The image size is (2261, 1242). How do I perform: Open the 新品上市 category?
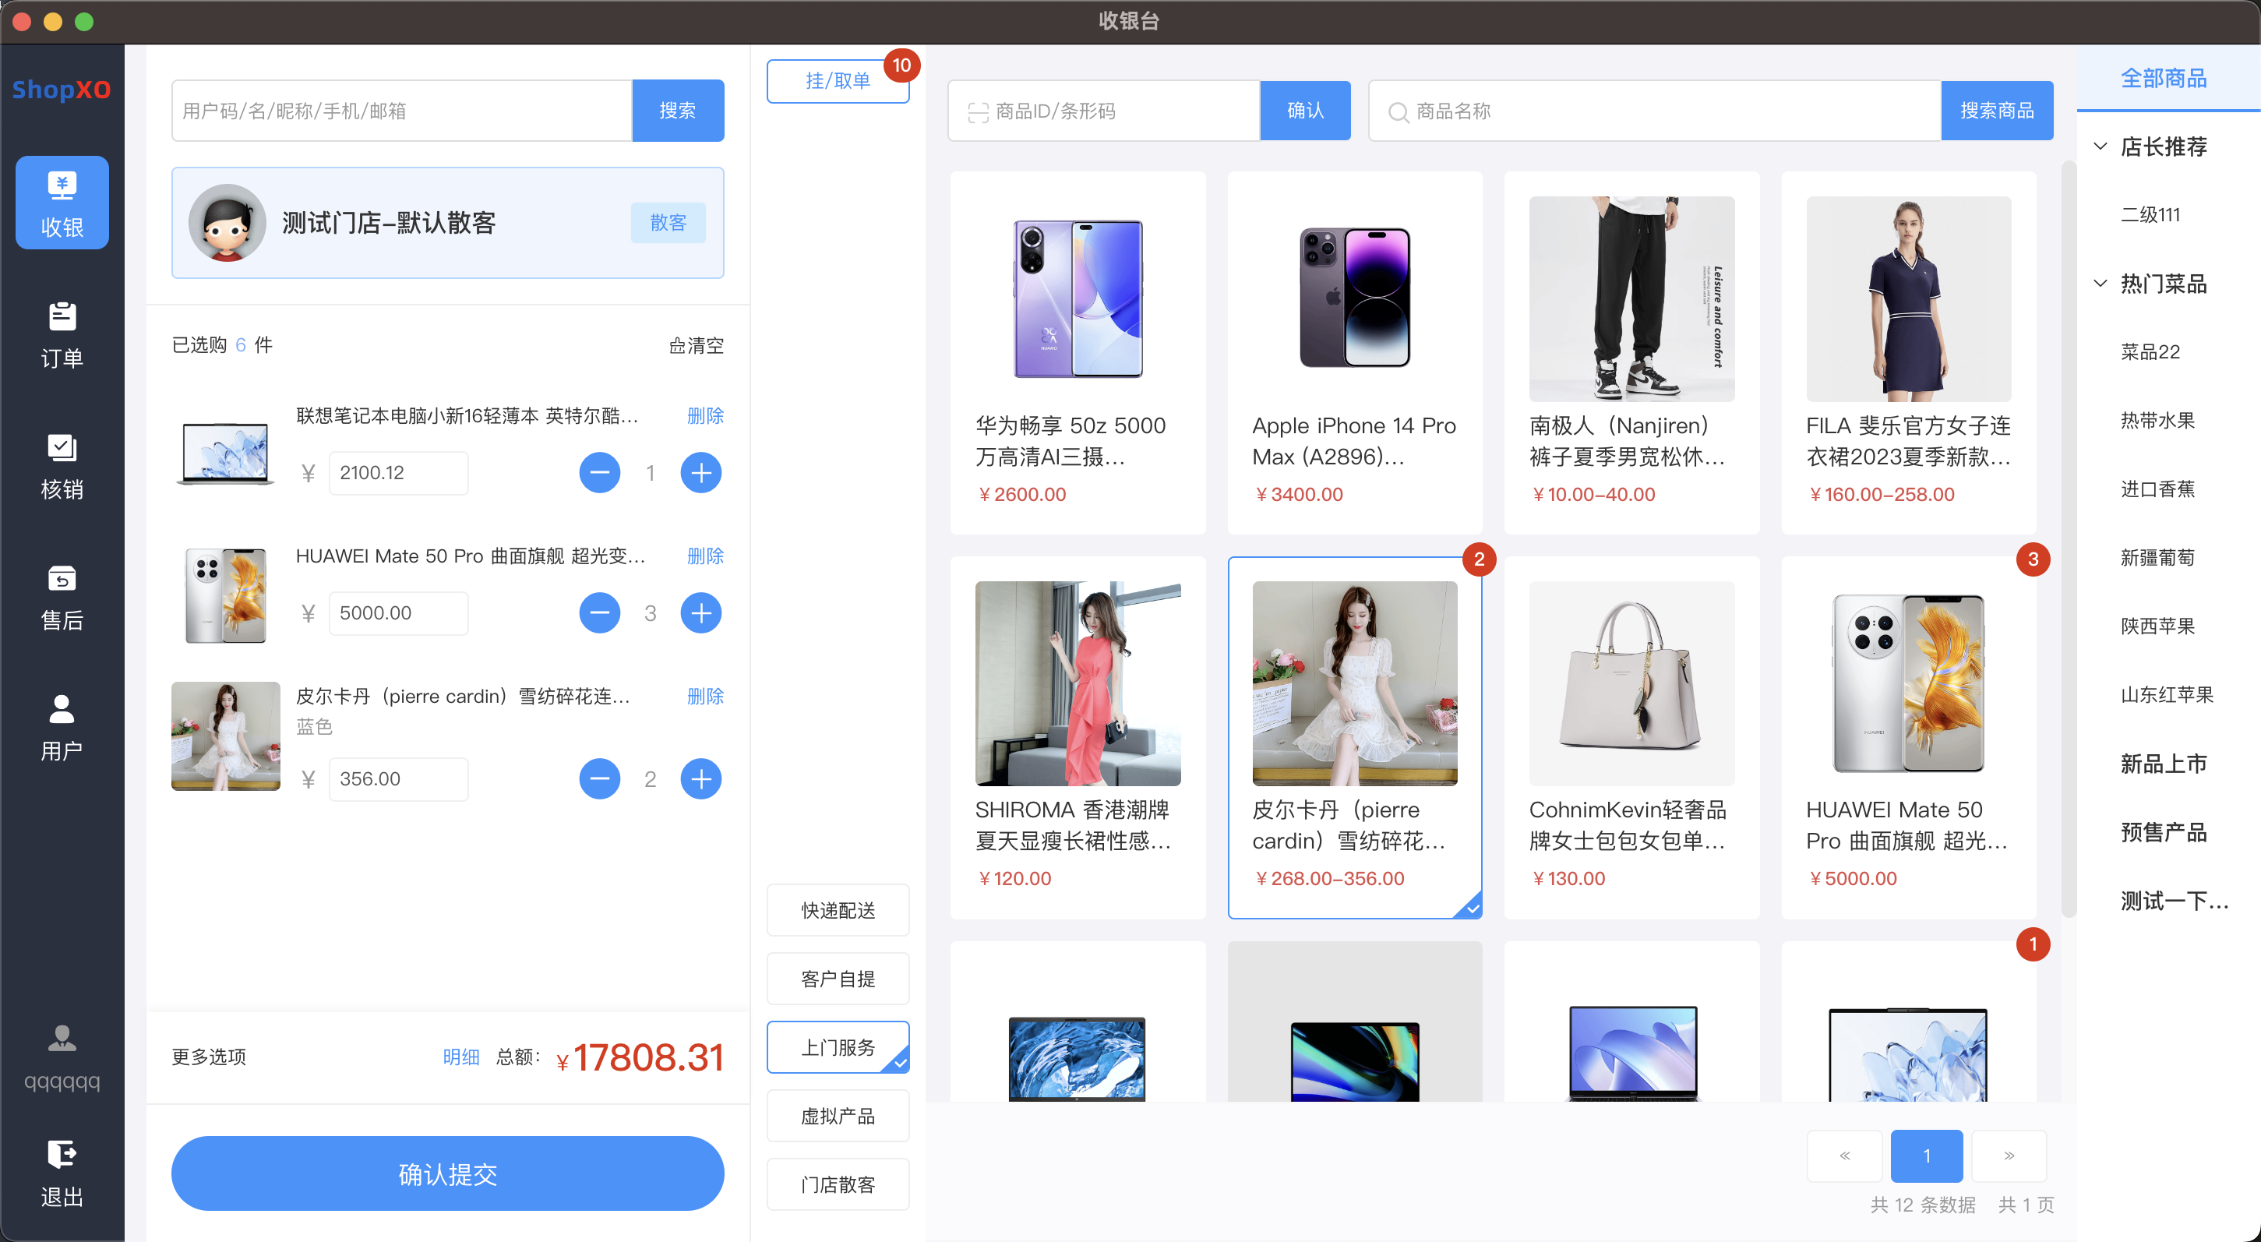click(x=2163, y=764)
